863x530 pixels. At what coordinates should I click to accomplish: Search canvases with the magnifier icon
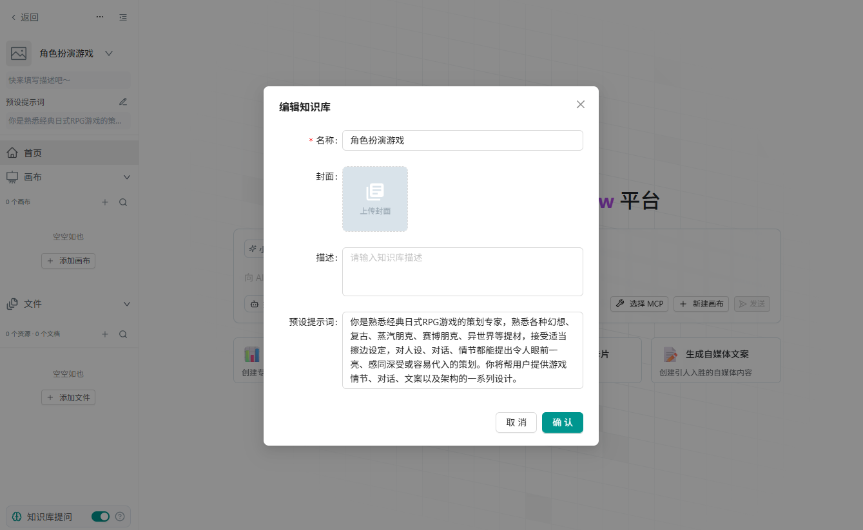point(123,202)
